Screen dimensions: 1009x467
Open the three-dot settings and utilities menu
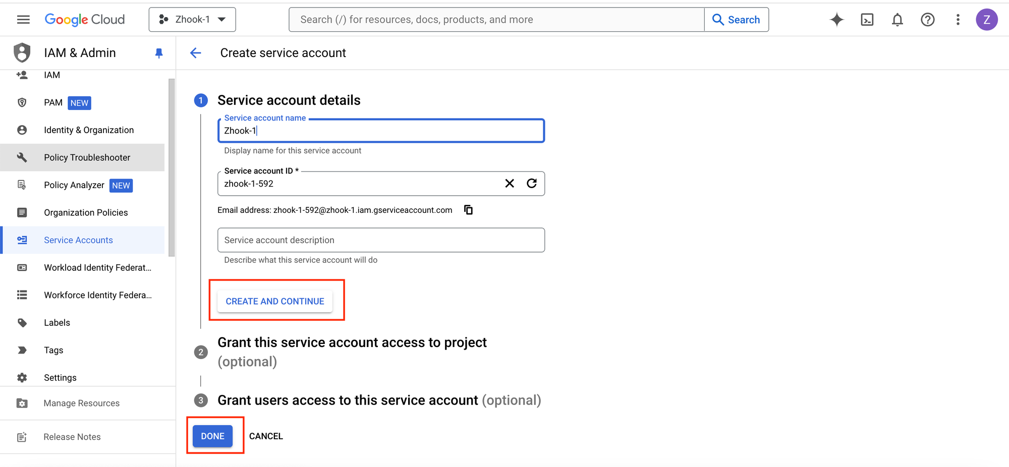coord(958,20)
